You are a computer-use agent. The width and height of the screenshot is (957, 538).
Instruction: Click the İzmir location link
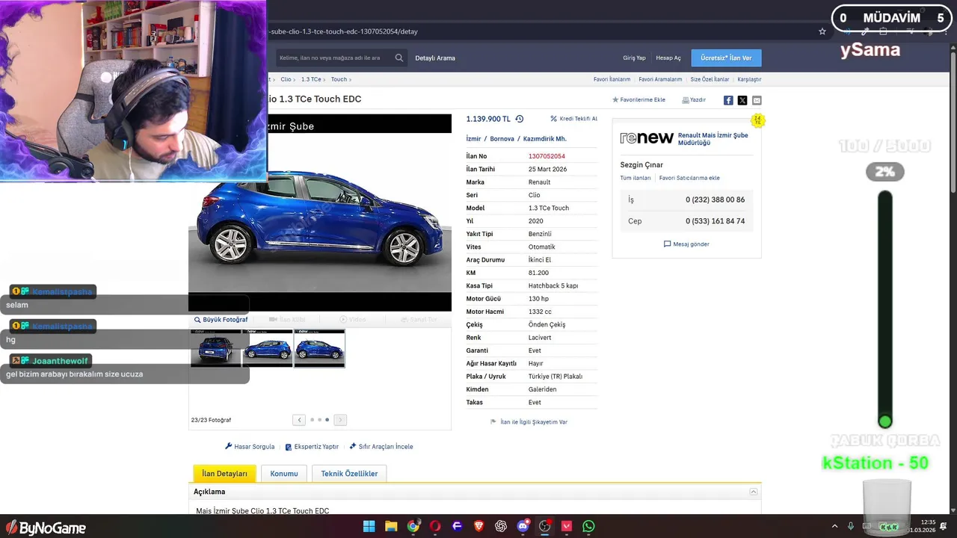[x=473, y=139]
